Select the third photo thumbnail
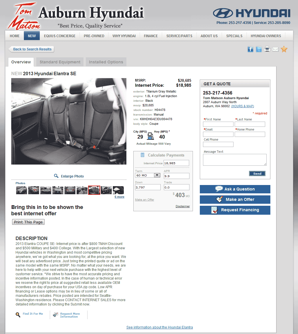 [x=46, y=190]
